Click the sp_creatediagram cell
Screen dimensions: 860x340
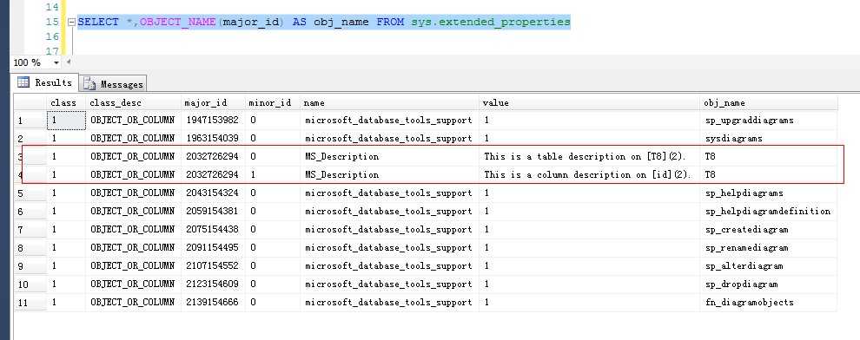tap(769, 229)
